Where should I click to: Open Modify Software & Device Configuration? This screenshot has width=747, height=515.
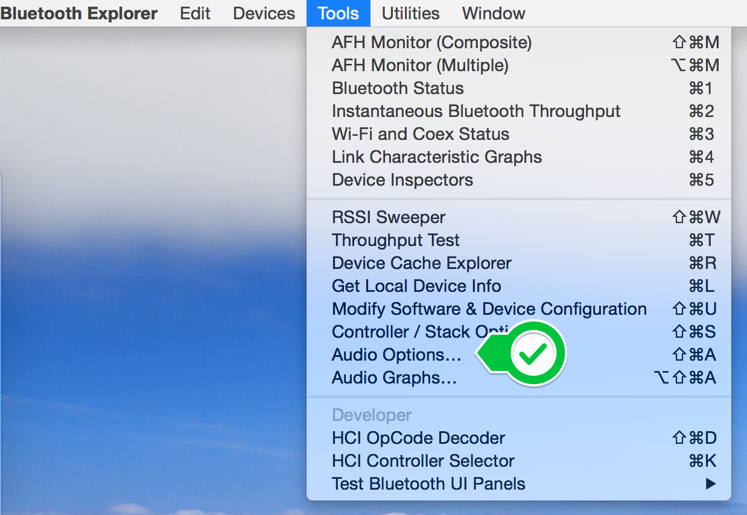coord(519,309)
